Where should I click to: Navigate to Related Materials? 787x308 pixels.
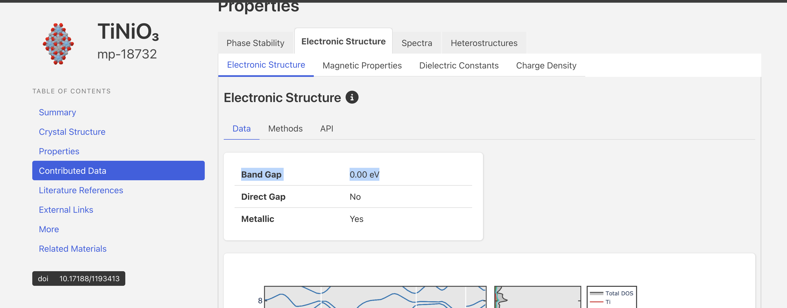[x=72, y=248]
